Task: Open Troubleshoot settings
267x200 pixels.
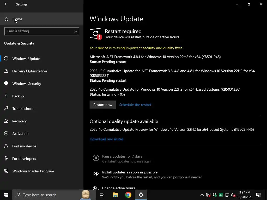Action: [x=42, y=109]
